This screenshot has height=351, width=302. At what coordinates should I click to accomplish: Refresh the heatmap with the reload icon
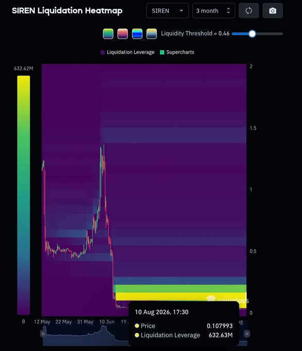pyautogui.click(x=249, y=10)
